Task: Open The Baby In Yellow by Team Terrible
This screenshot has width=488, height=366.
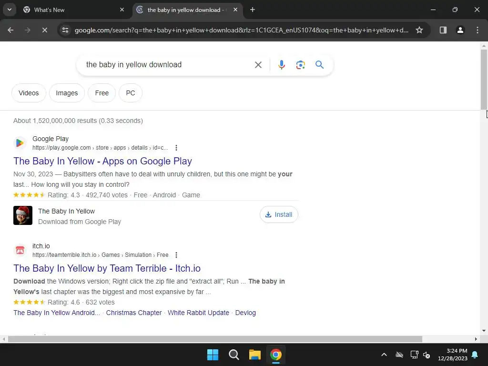Action: click(107, 268)
